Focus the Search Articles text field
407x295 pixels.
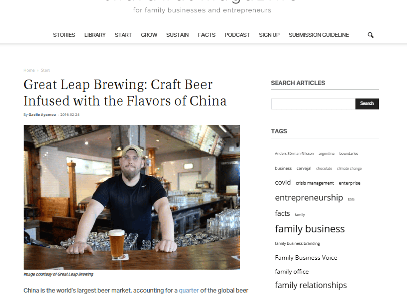pyautogui.click(x=313, y=104)
